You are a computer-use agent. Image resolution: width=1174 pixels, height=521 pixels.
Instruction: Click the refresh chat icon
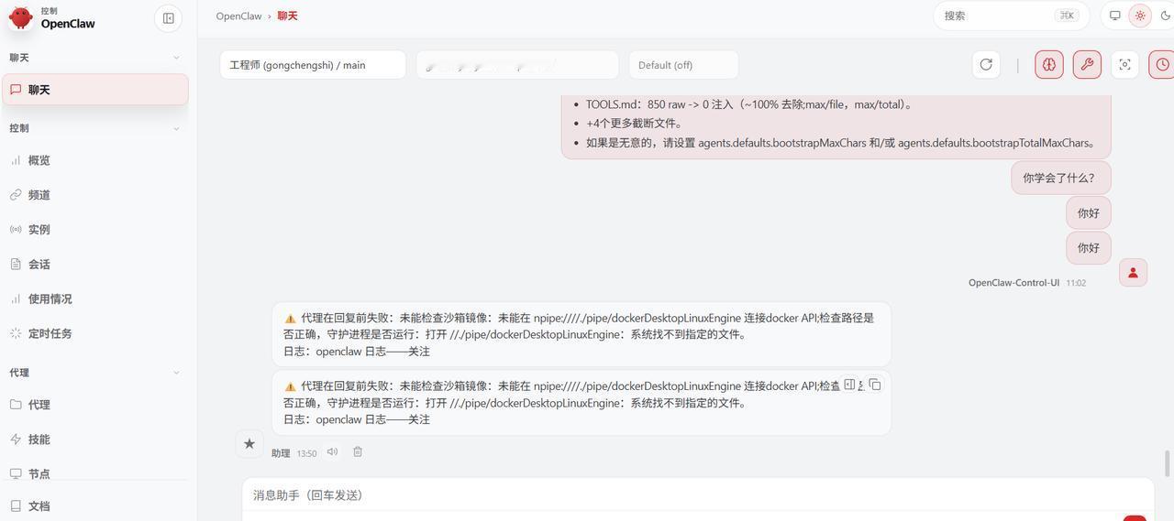(986, 64)
